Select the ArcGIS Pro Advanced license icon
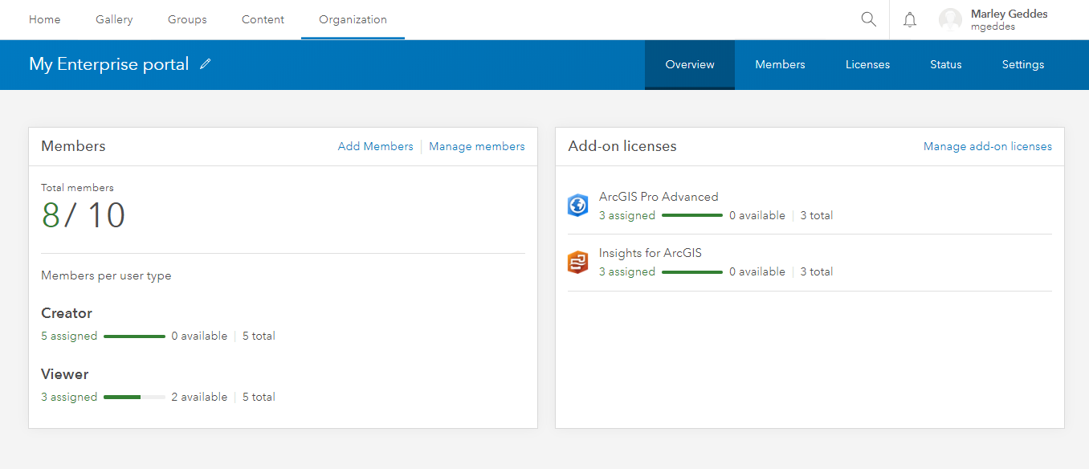Viewport: 1089px width, 469px height. (577, 206)
